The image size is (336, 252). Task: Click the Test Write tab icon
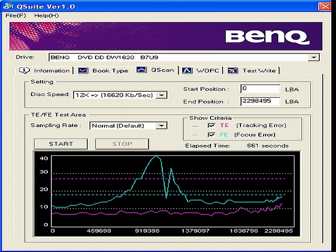coord(233,70)
